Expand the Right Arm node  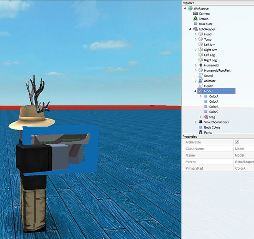[x=196, y=50]
